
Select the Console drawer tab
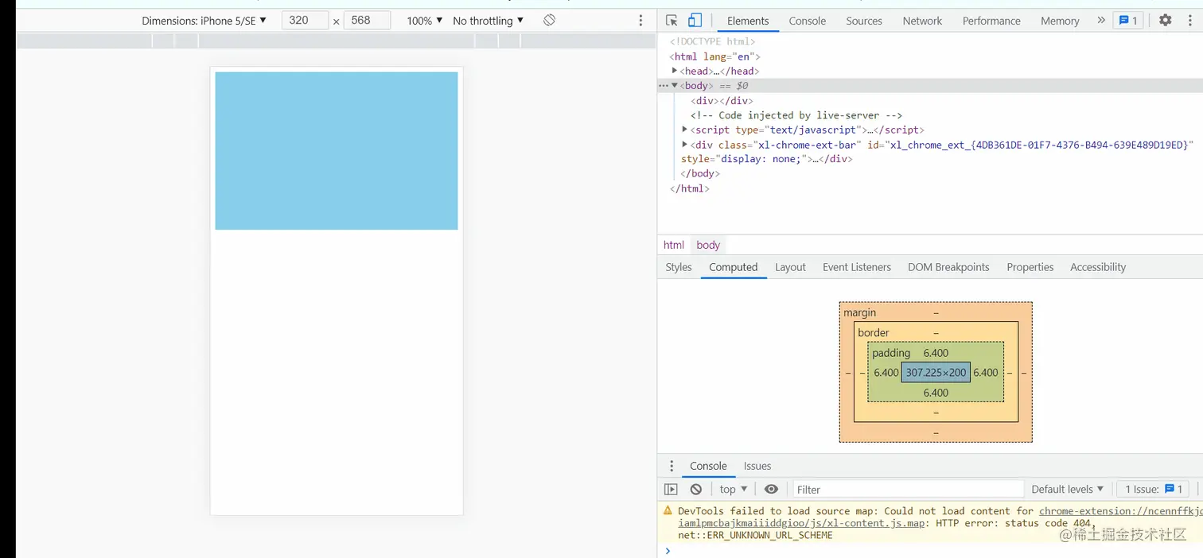[708, 466]
